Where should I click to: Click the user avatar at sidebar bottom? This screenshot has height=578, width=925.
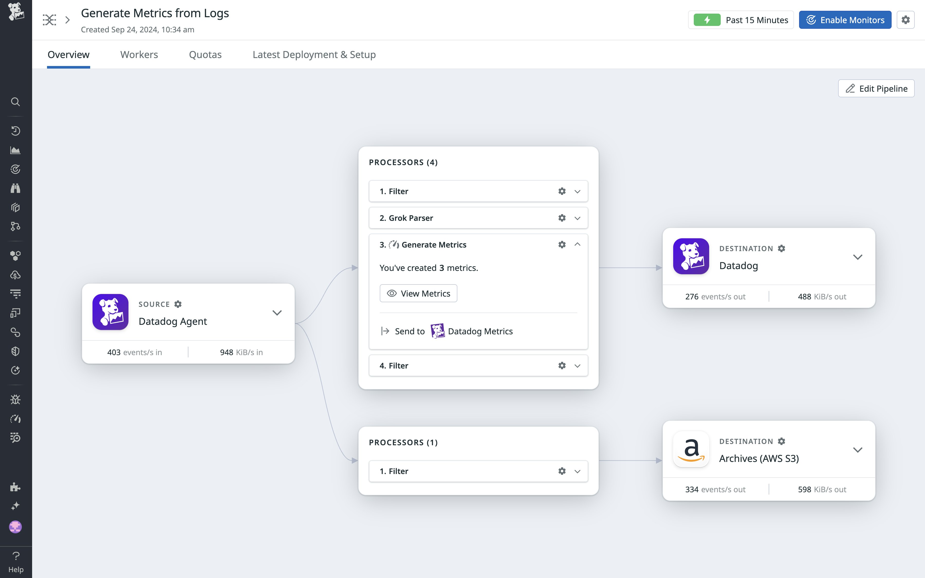[15, 527]
